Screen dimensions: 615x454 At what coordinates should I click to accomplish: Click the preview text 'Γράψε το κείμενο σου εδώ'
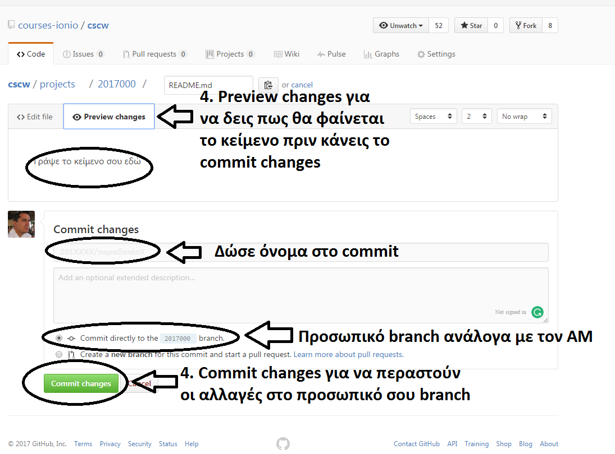tap(87, 161)
